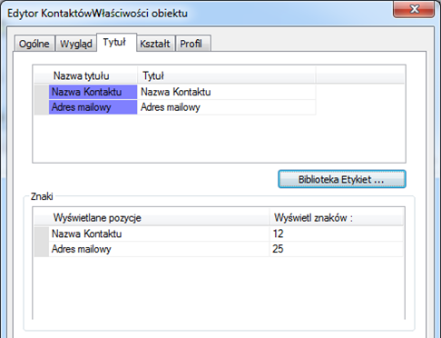Click the Wyświetlane pozycje column header

point(152,218)
